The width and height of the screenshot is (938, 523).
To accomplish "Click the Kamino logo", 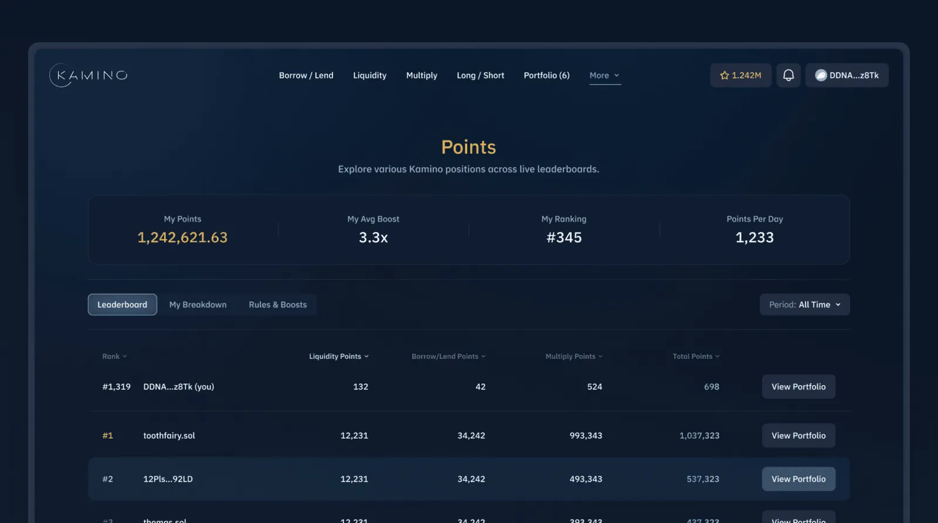I will [89, 75].
